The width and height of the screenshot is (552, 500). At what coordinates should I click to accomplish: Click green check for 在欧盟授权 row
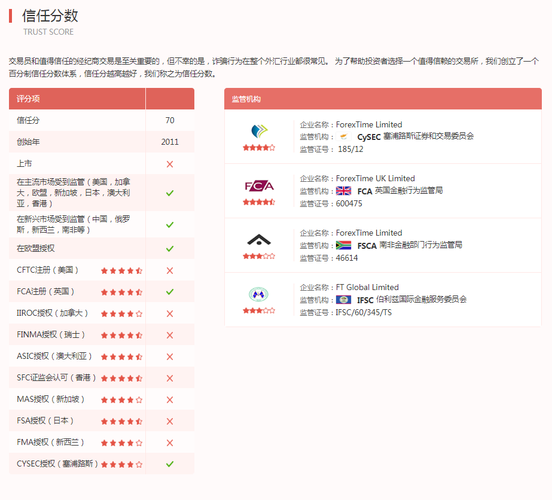pos(170,249)
